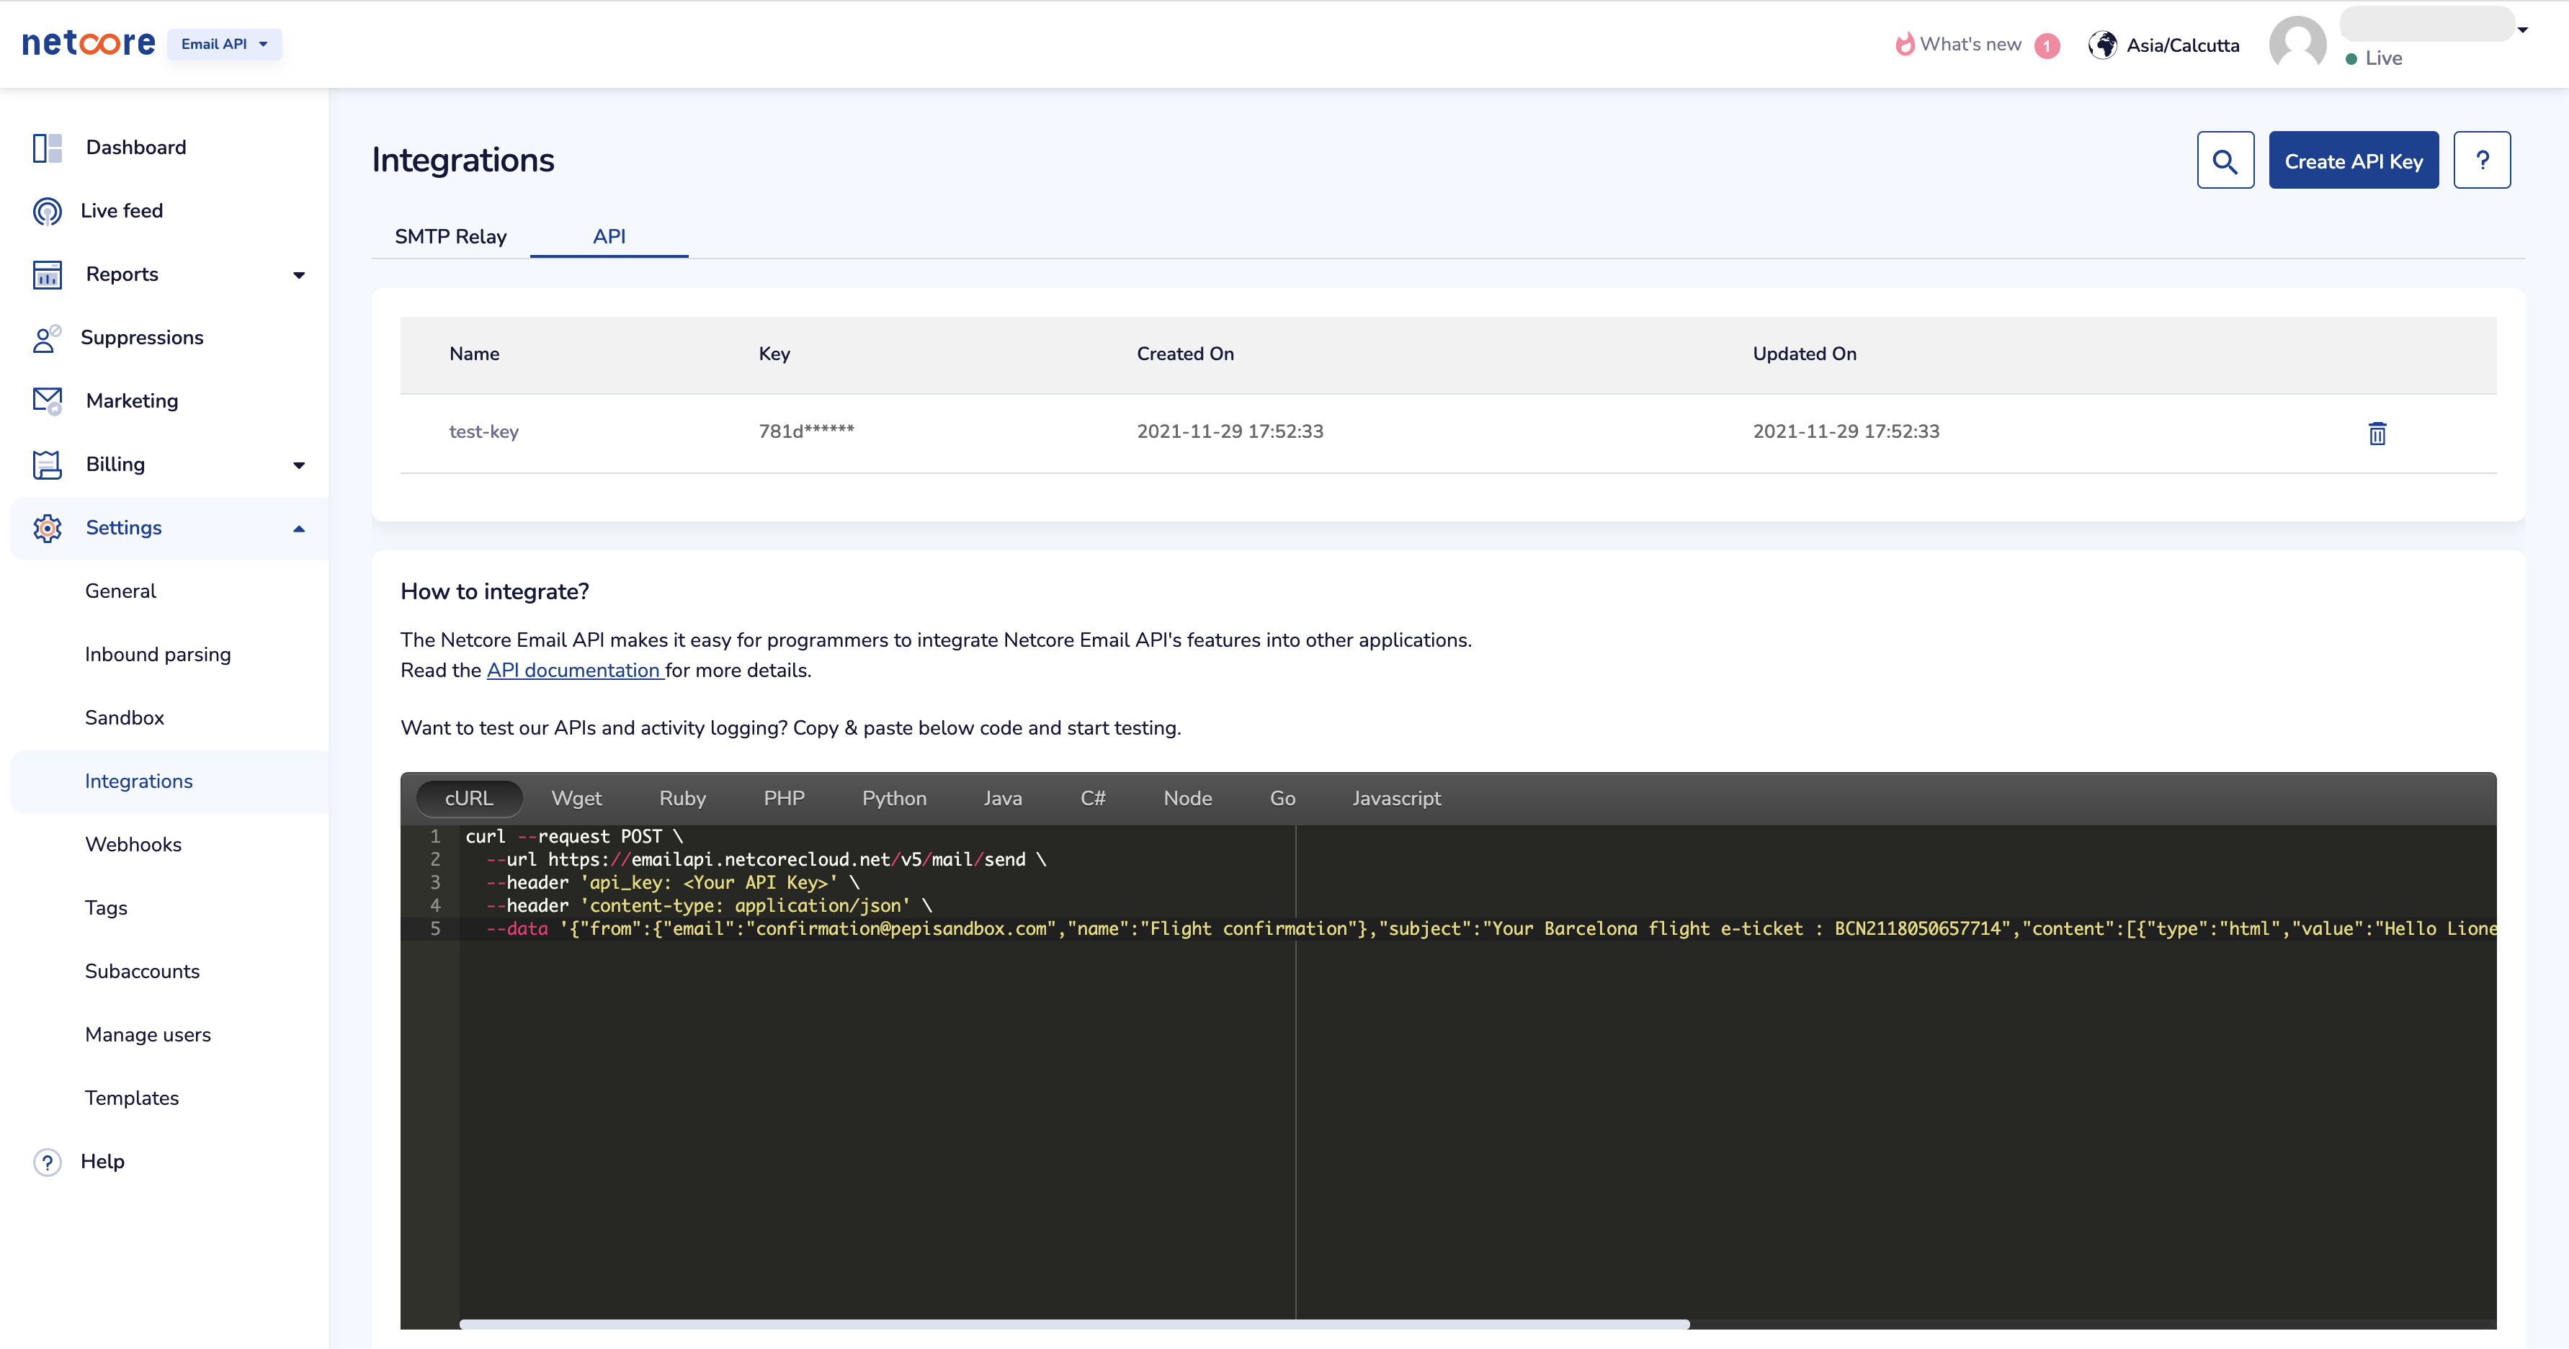Expand the Billing submenu arrow
The width and height of the screenshot is (2569, 1349).
pos(298,465)
